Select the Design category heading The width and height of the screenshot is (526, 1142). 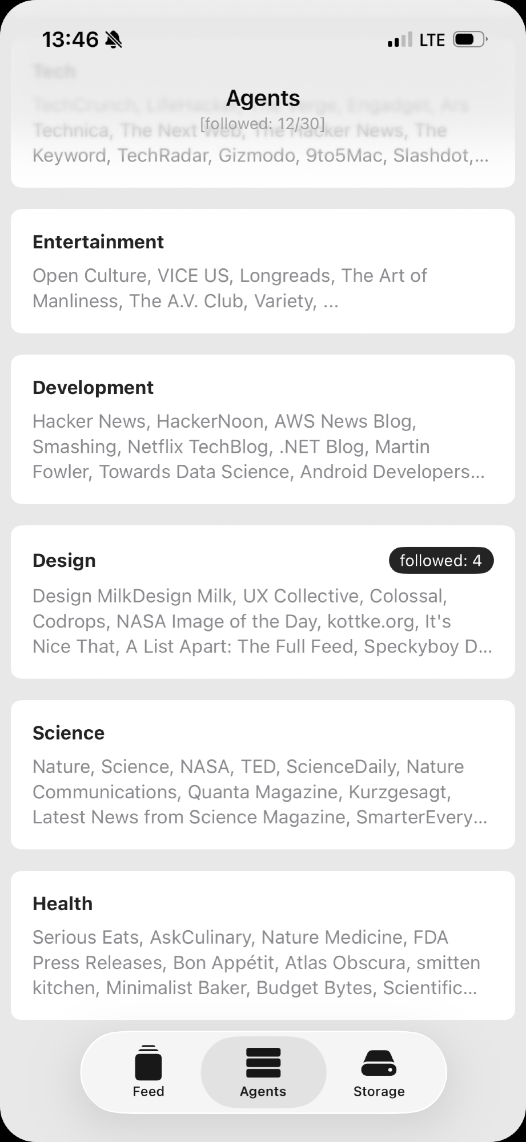(x=64, y=561)
